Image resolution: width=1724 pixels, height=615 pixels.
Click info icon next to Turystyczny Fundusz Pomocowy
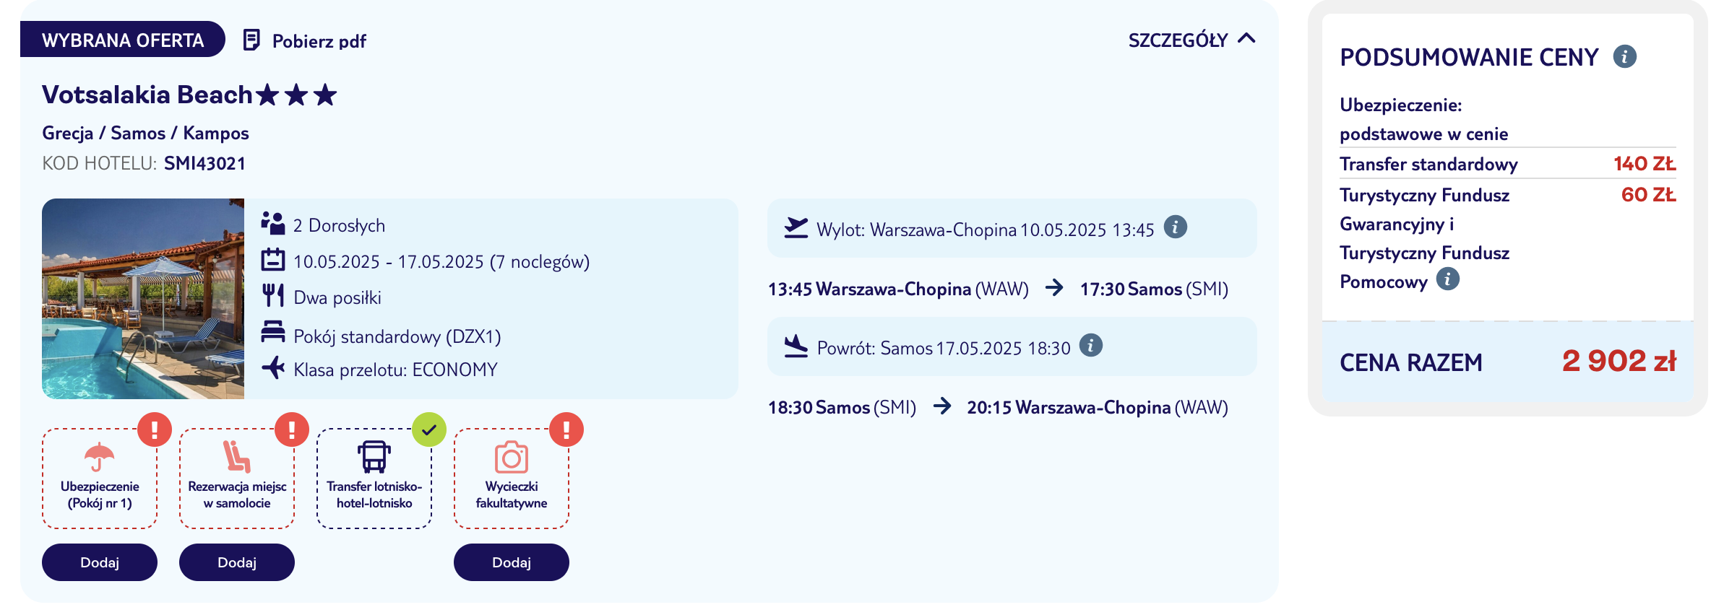tap(1447, 279)
